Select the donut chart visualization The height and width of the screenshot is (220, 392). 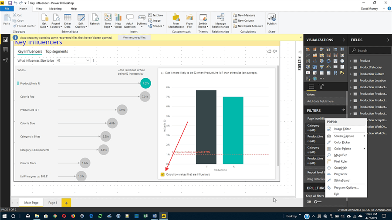[328, 61]
